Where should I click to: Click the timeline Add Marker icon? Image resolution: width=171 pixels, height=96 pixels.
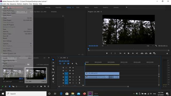(72, 63)
